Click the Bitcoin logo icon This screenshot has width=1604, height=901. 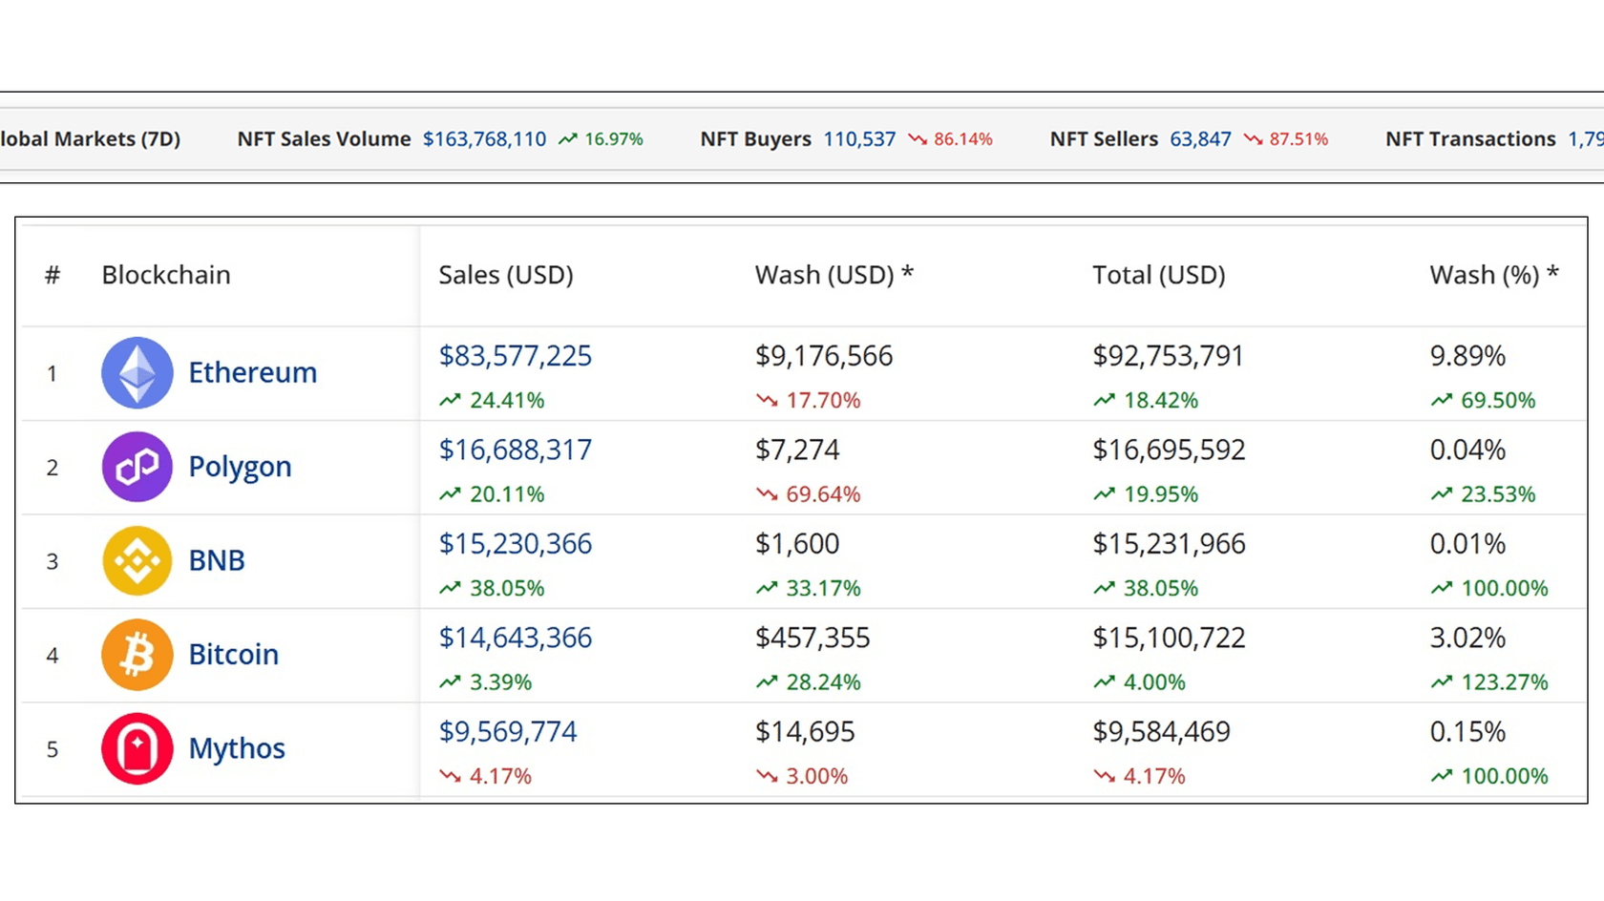point(137,655)
